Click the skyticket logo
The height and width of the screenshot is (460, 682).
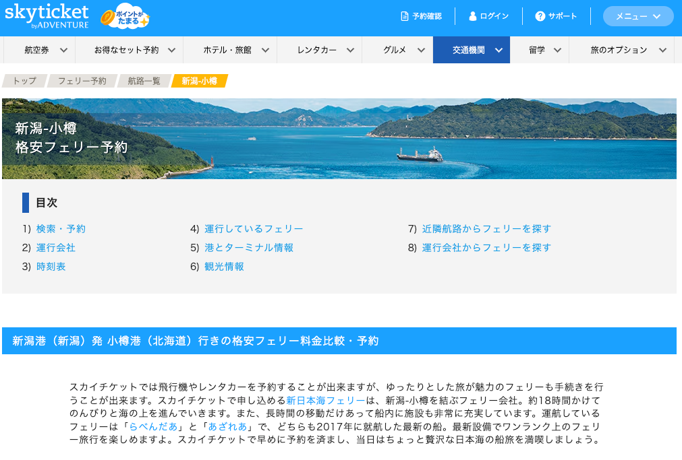coord(46,16)
